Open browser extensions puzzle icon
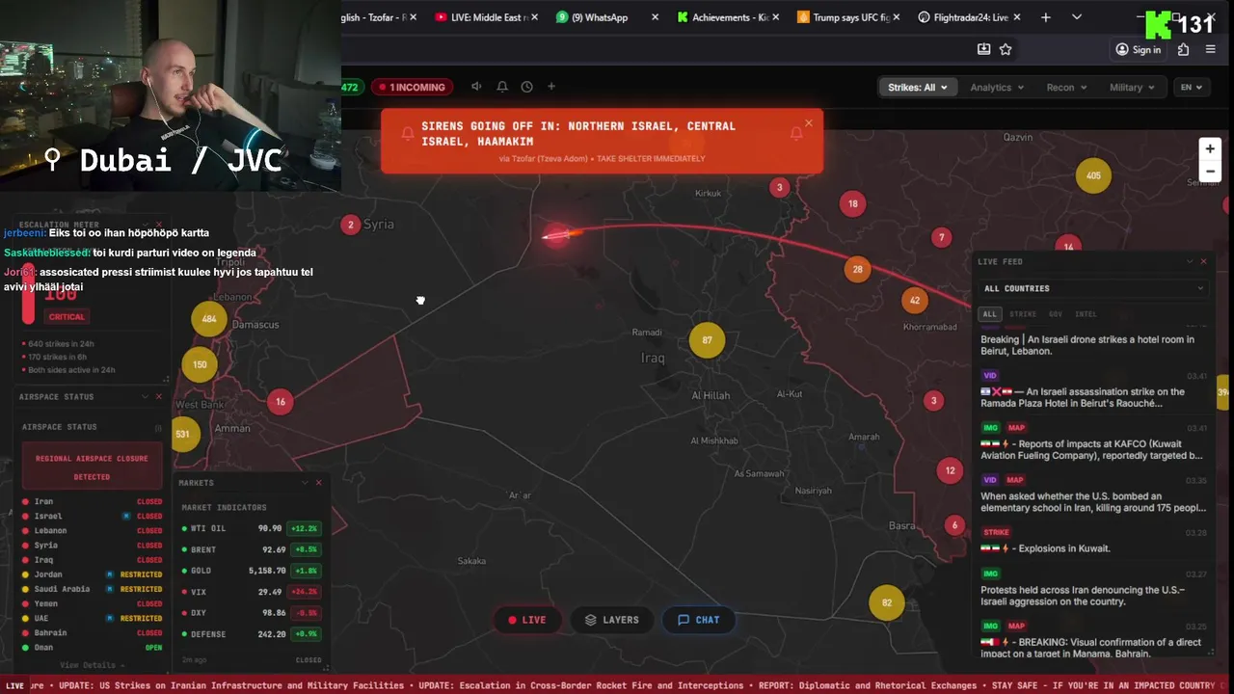The image size is (1234, 694). (x=1184, y=49)
